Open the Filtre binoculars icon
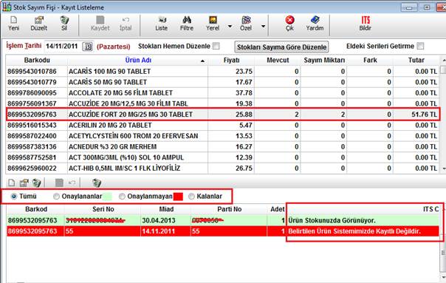The height and width of the screenshot is (283, 446). 187,20
